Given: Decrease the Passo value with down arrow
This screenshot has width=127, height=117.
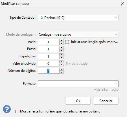Looking at the screenshot, I should tap(61, 51).
